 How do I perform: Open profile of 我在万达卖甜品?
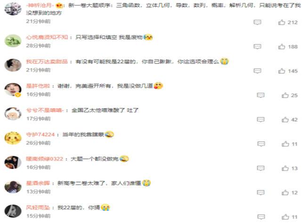pyautogui.click(x=47, y=62)
